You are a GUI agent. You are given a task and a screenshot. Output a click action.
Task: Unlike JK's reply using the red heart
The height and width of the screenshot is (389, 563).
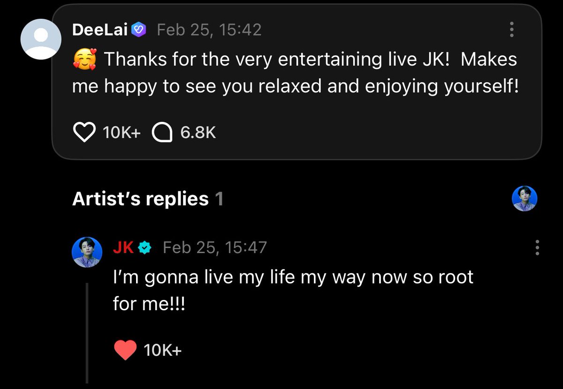(x=125, y=350)
